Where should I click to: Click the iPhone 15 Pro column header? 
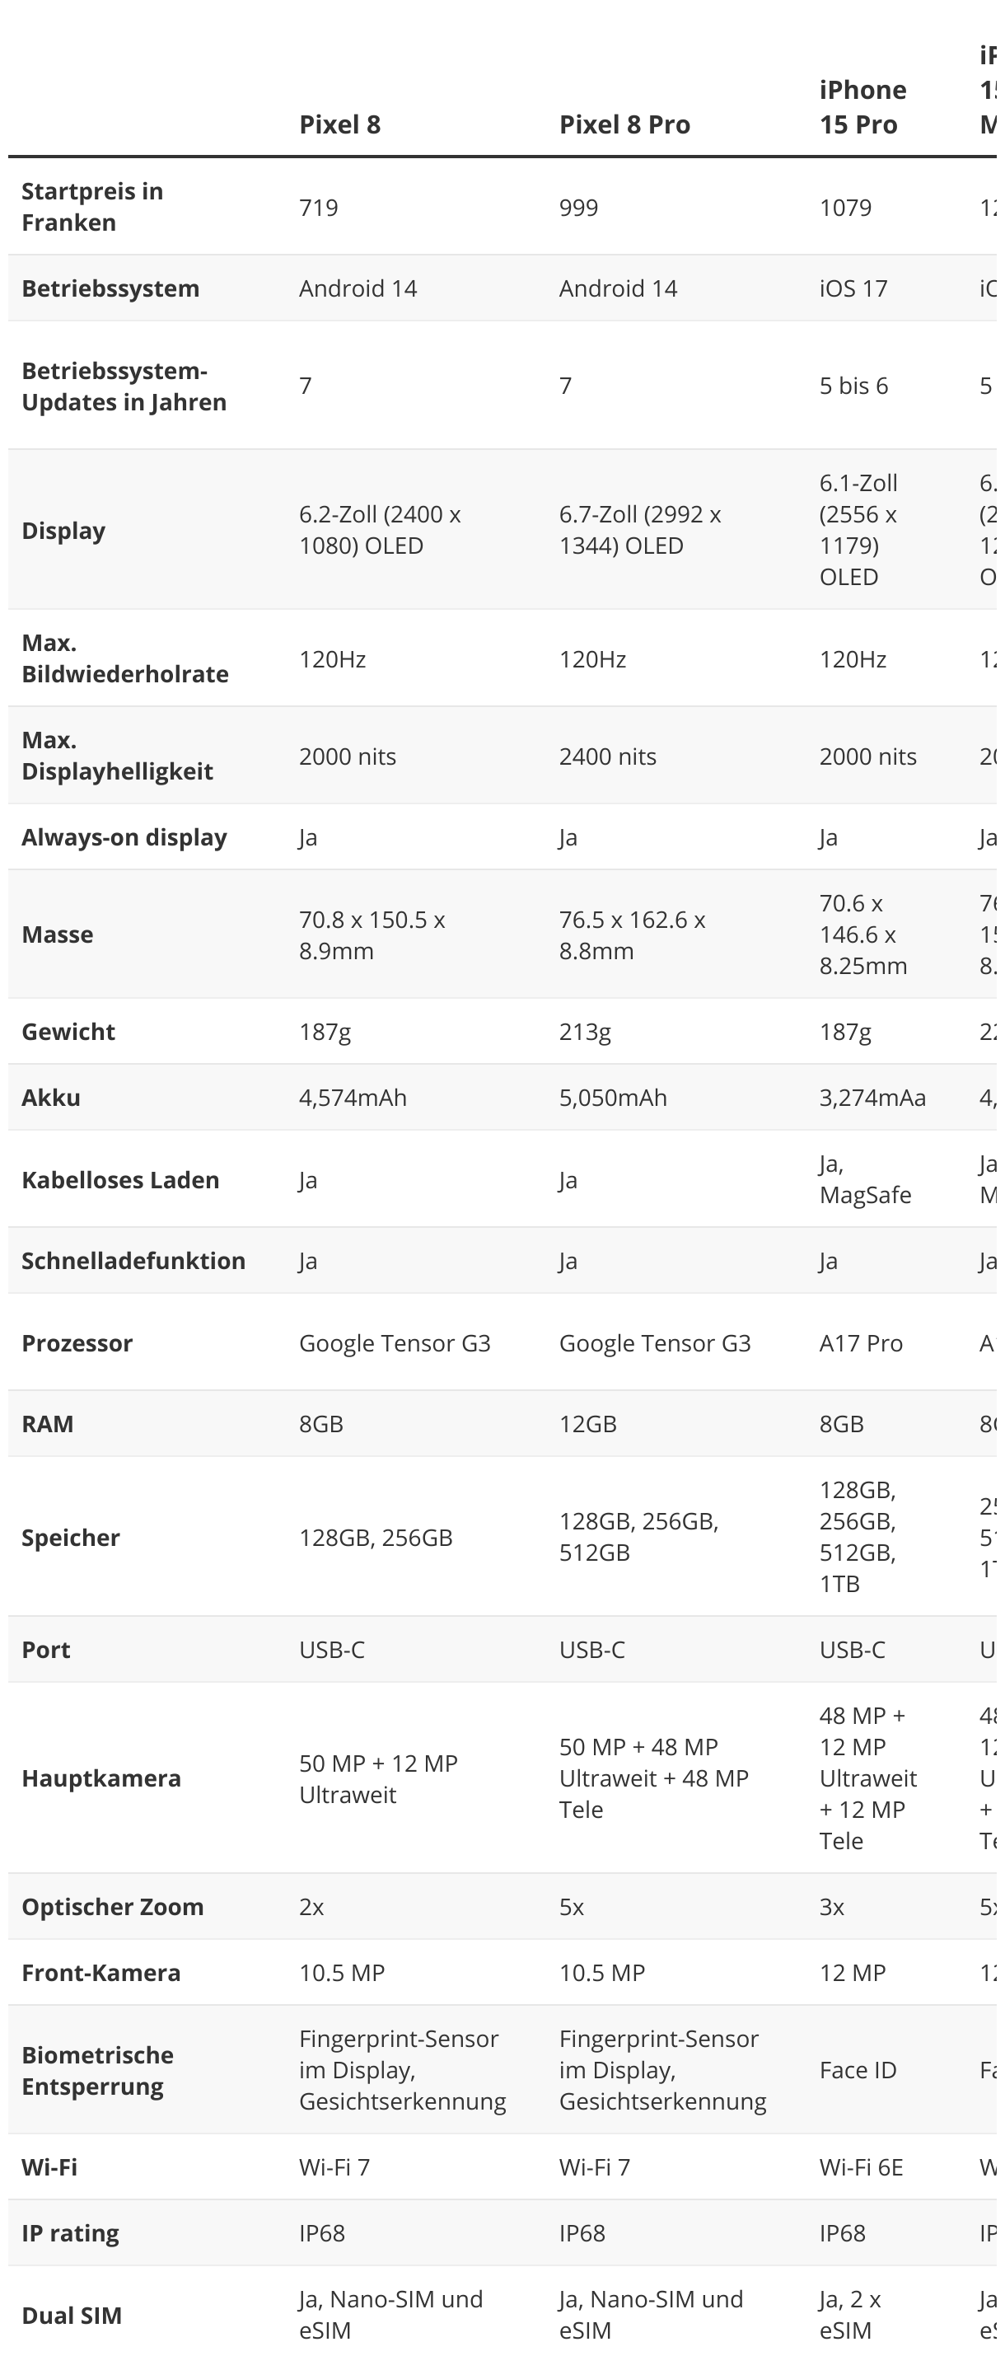862,107
